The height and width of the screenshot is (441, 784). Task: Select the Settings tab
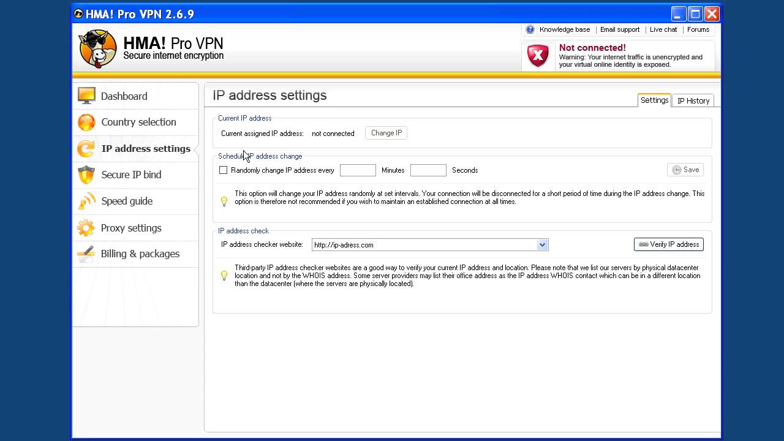[654, 100]
